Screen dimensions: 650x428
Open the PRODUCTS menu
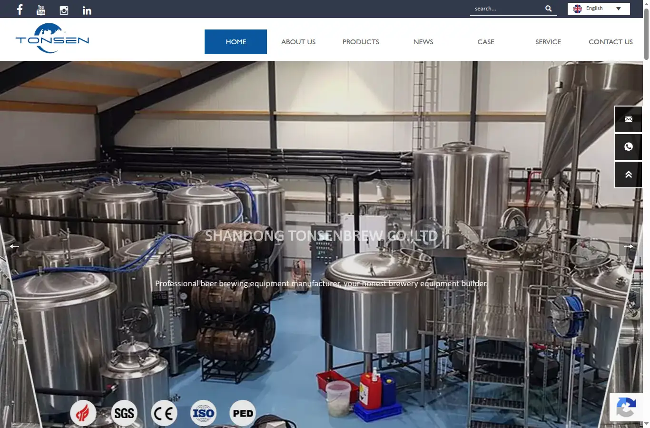(x=361, y=42)
